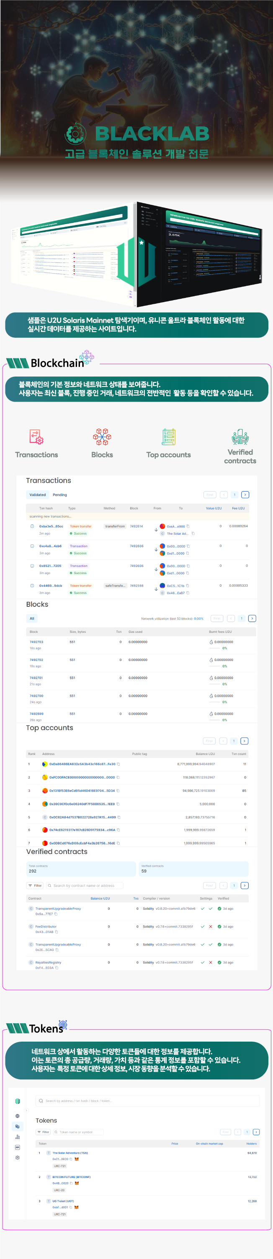Copy the 0x74cE6219317e167cB28D9175934 address

pos(118,830)
